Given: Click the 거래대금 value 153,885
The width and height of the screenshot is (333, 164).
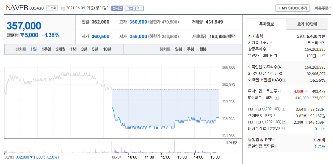Looking at the screenshot, I should 218,37.
